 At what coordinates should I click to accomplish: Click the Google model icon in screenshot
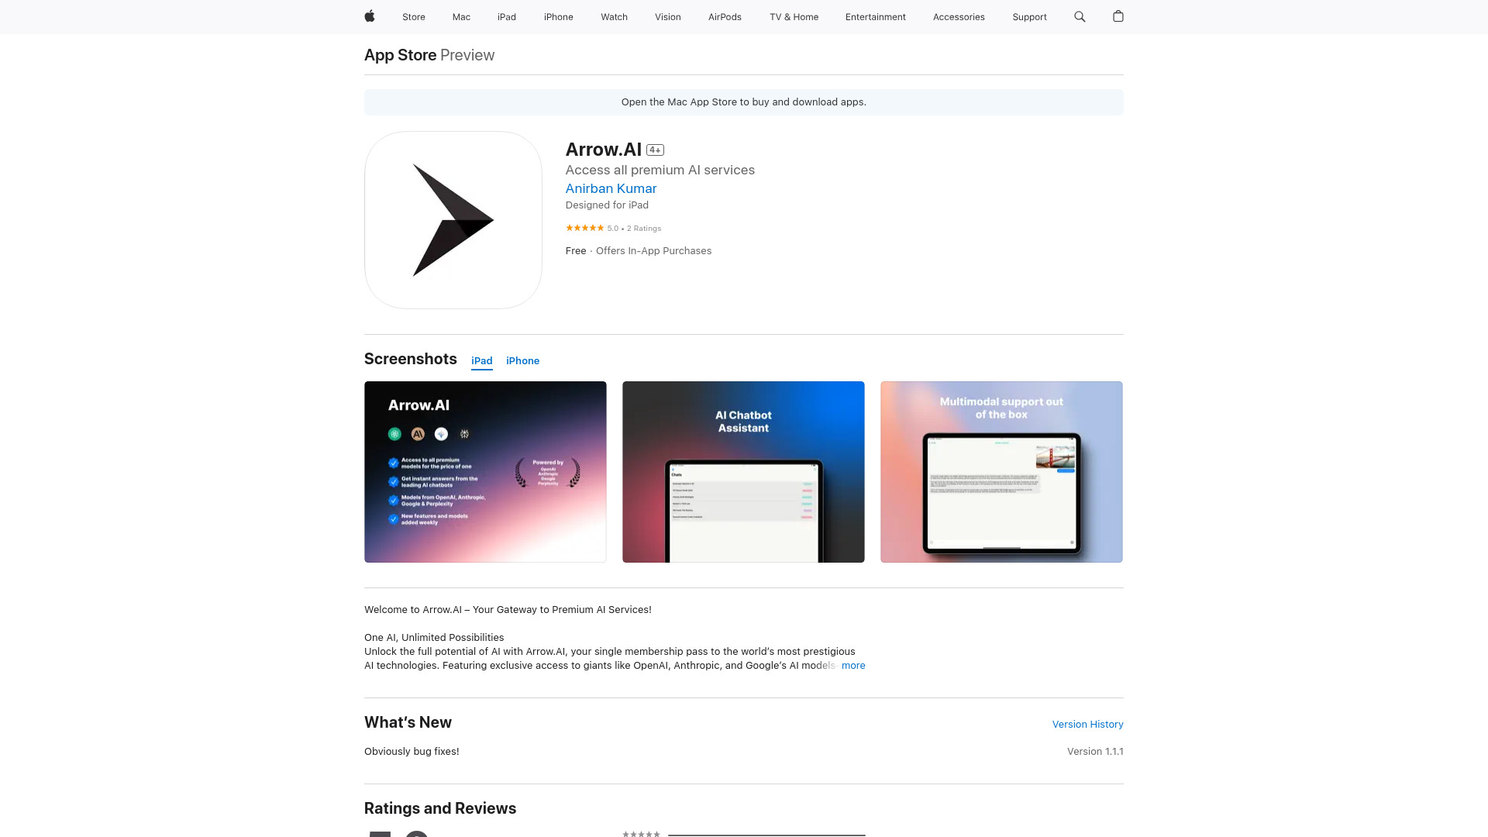point(442,433)
